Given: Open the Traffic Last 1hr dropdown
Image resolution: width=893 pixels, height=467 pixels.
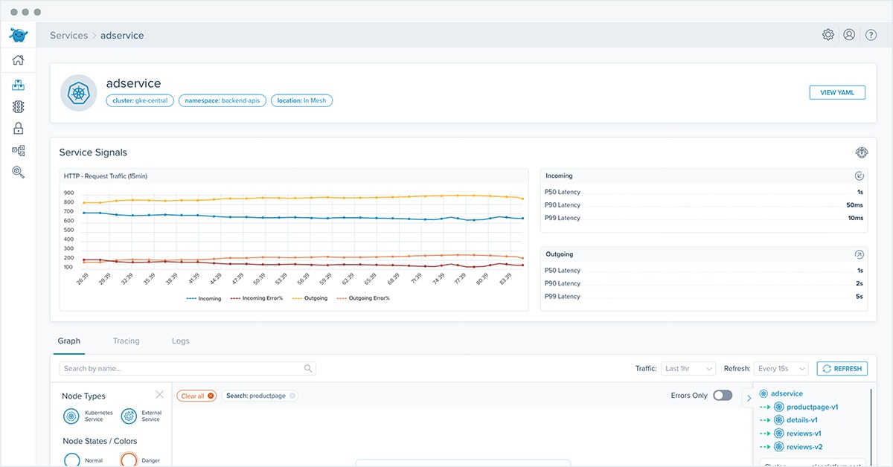Looking at the screenshot, I should pyautogui.click(x=688, y=368).
